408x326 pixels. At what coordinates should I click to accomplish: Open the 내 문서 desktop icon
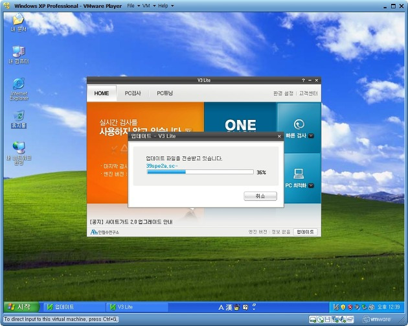18,23
